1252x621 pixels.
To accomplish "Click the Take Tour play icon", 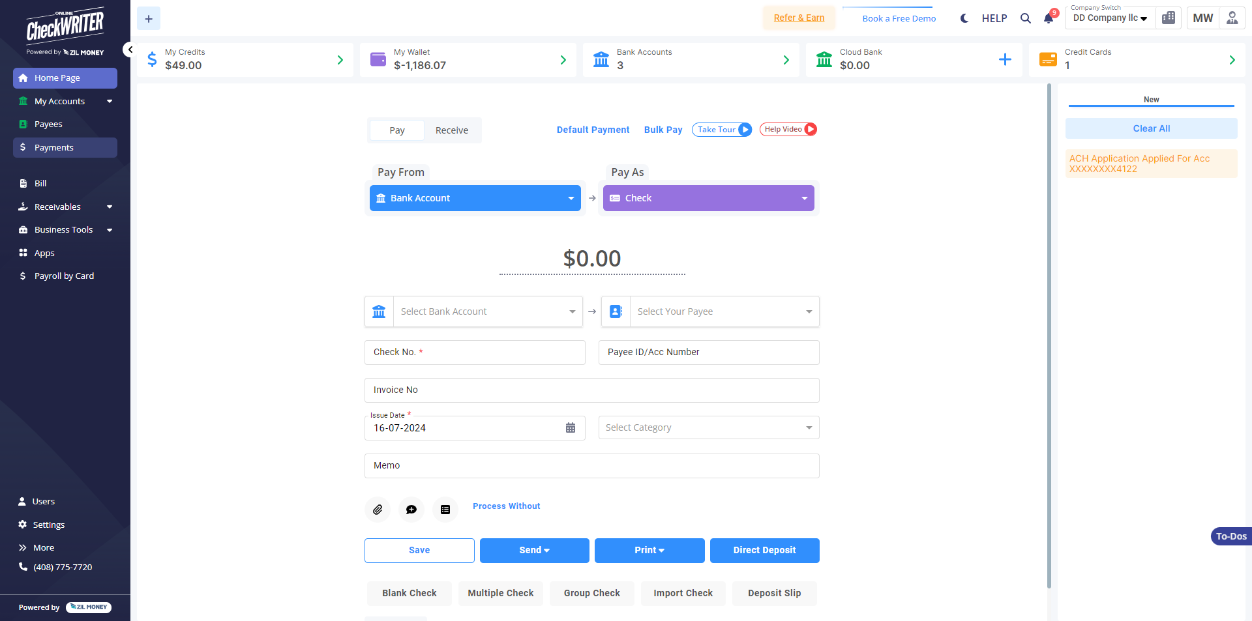I will coord(745,130).
